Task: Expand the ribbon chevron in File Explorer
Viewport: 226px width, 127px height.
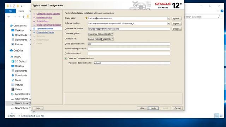Action: [x=218, y=11]
